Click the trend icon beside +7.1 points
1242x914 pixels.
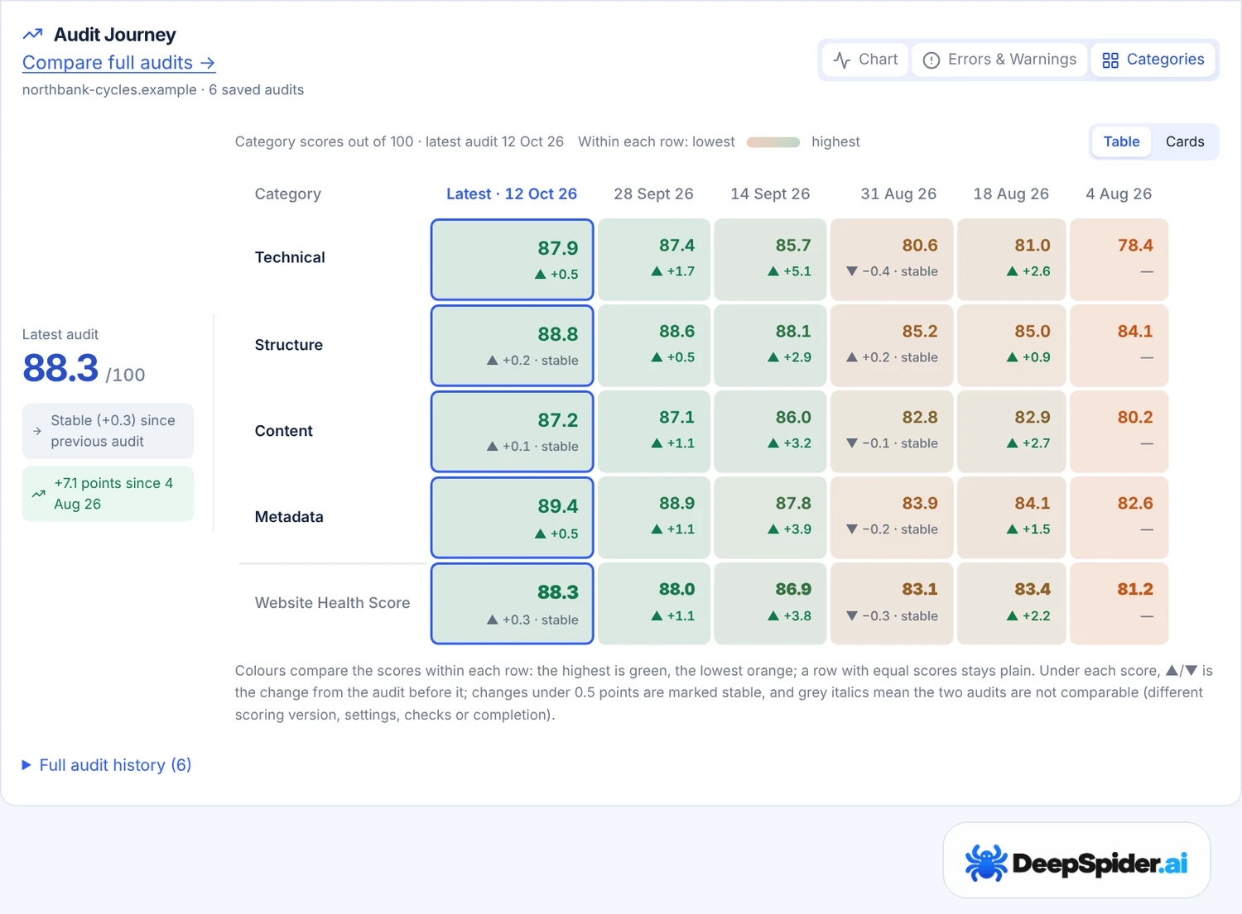38,494
